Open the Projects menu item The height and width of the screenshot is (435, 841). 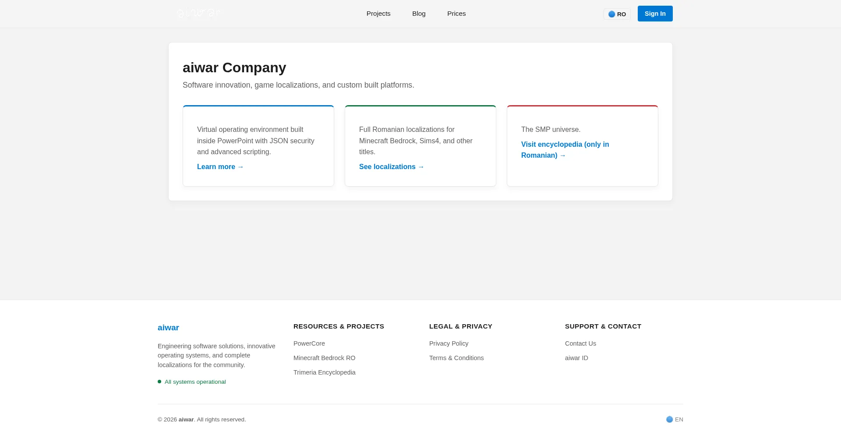[378, 14]
